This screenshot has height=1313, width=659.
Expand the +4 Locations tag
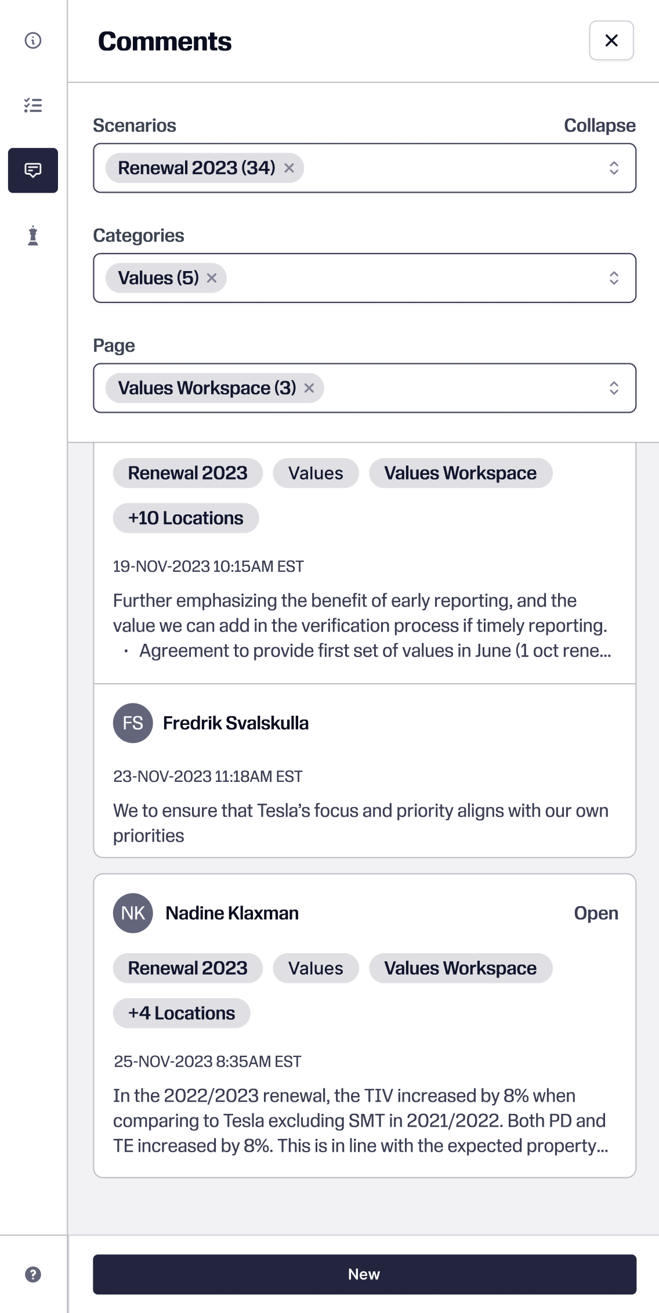pyautogui.click(x=182, y=1013)
